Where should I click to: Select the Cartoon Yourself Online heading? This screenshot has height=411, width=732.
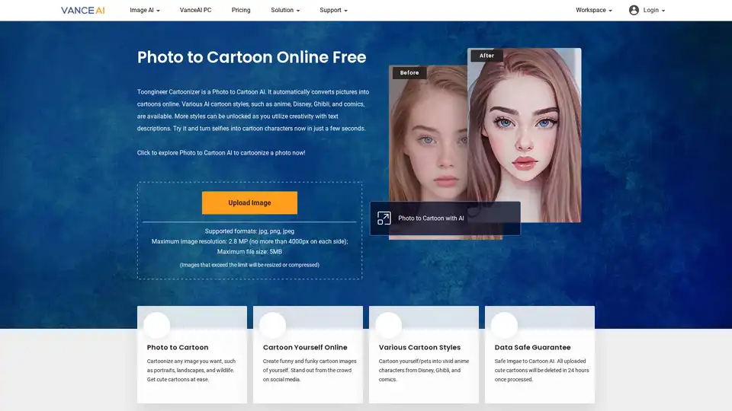[304, 348]
